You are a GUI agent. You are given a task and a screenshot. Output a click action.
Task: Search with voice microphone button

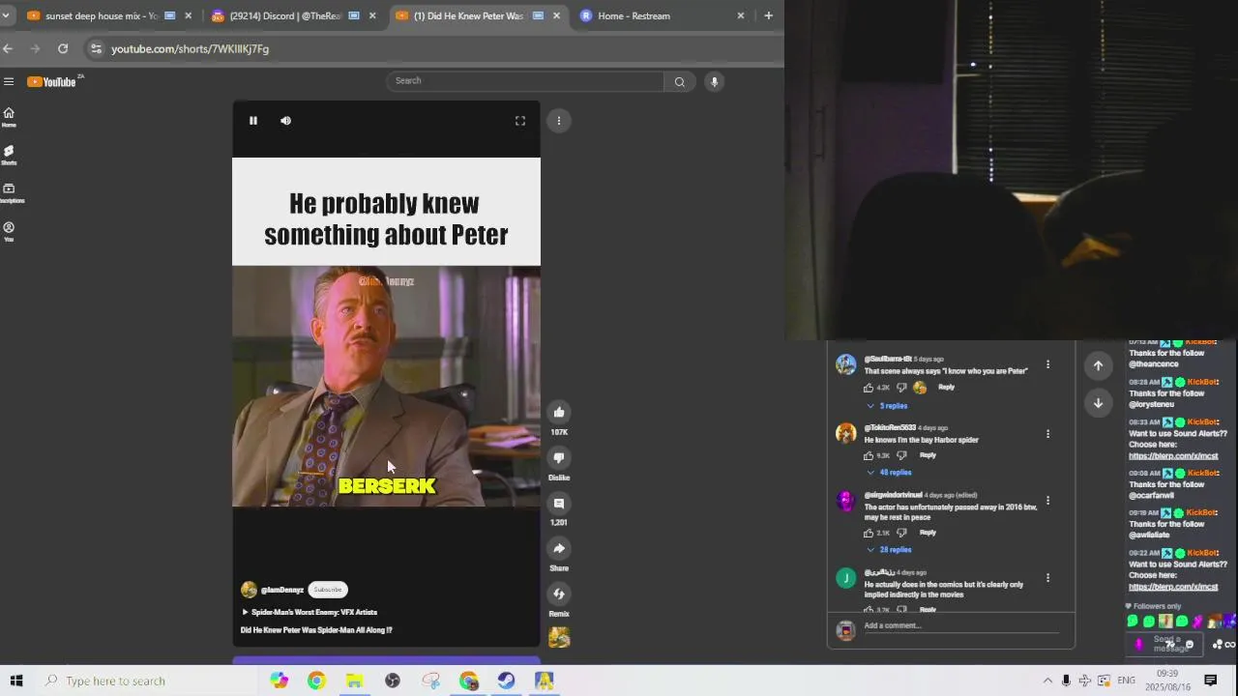[715, 82]
